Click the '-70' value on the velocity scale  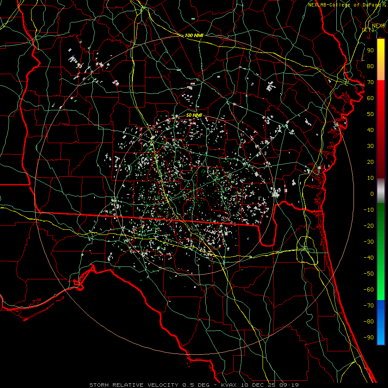coord(369,306)
